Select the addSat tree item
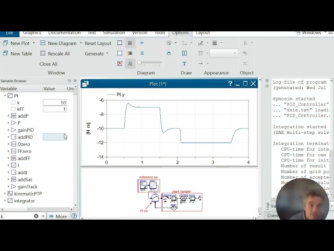 coord(25,179)
